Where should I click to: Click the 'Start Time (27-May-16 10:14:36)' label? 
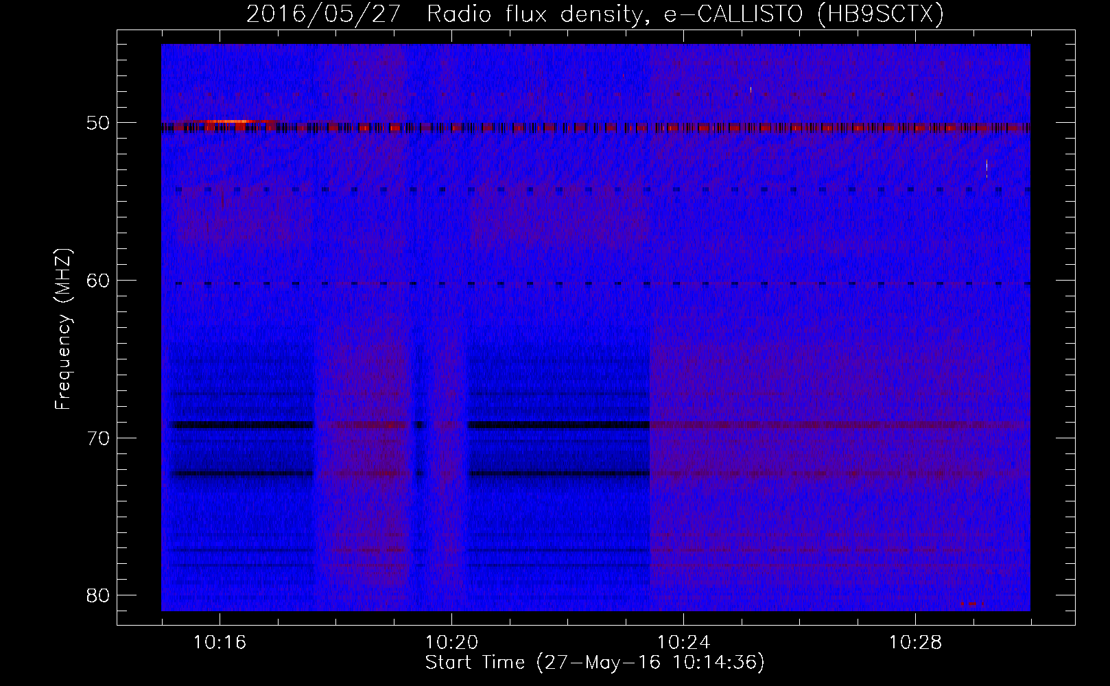(x=595, y=663)
